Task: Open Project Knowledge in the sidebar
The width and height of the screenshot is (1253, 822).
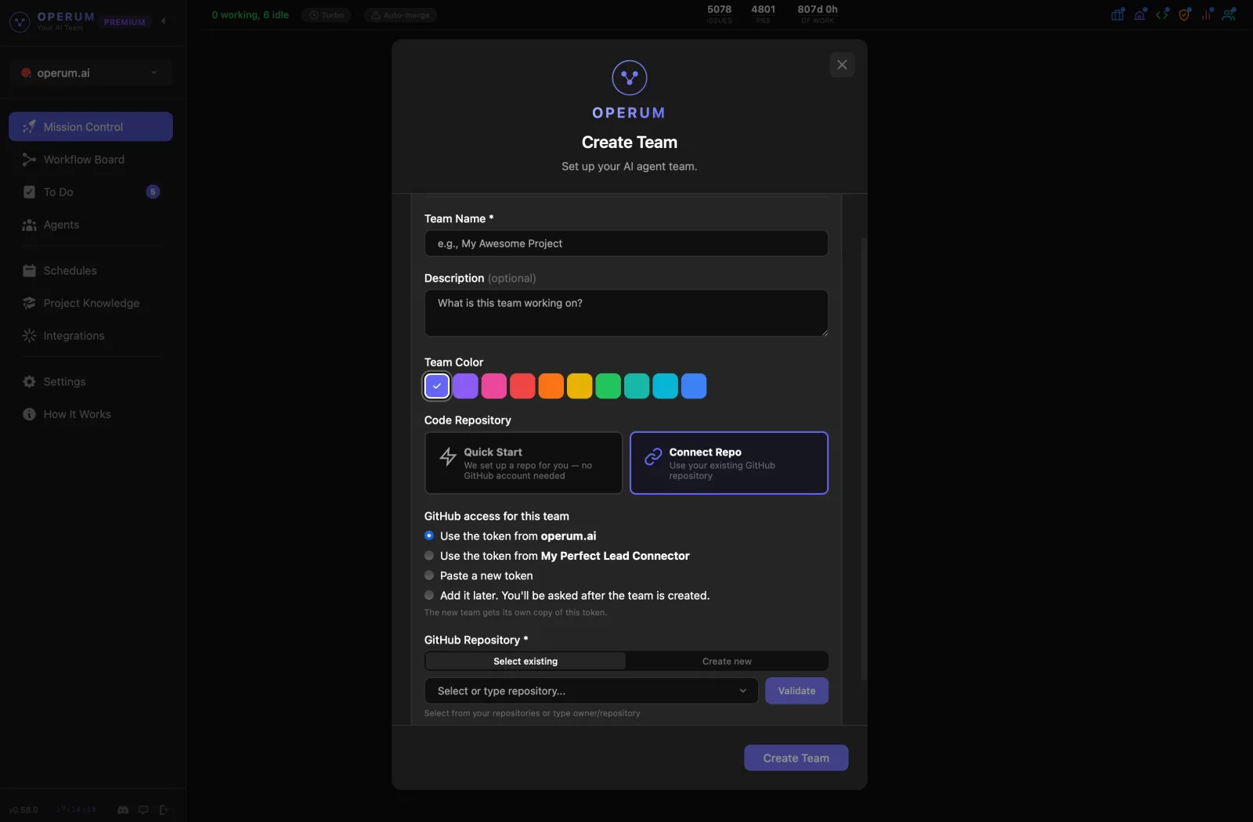Action: pos(91,303)
